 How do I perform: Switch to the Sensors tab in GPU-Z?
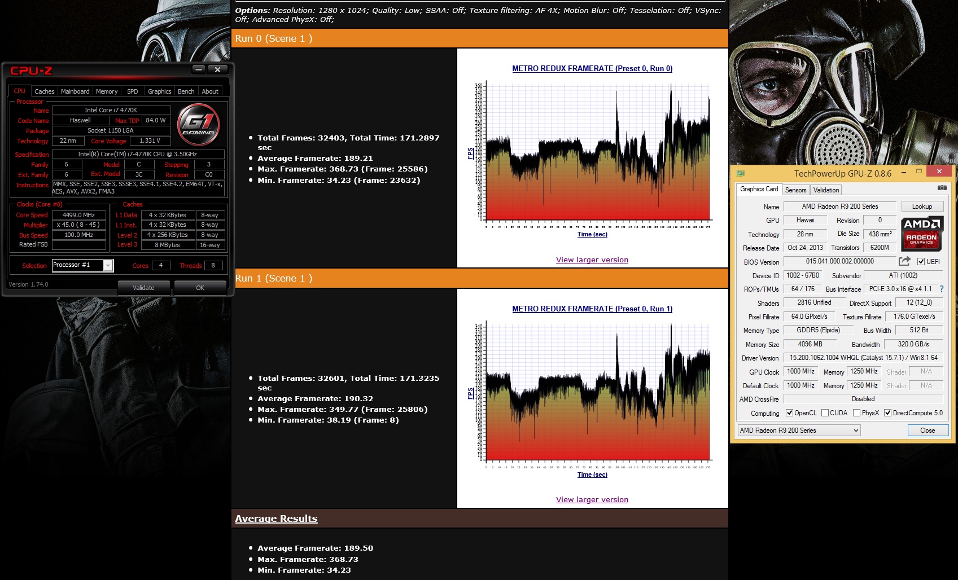point(796,190)
